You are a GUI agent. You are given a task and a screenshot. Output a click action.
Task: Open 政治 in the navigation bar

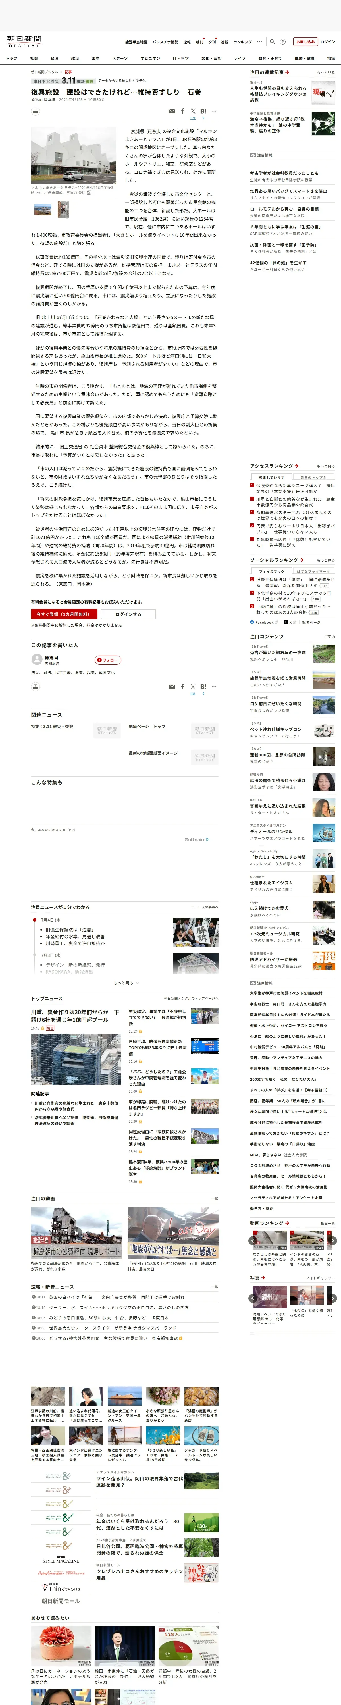tap(75, 58)
